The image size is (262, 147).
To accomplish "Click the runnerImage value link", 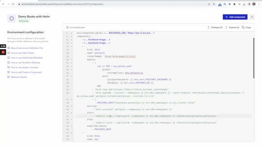I will tap(120, 56).
